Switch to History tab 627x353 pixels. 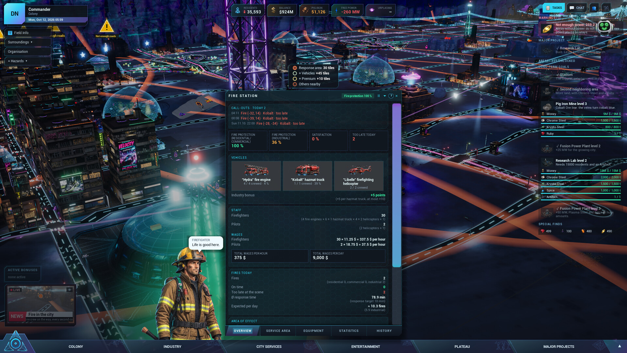[x=384, y=331]
